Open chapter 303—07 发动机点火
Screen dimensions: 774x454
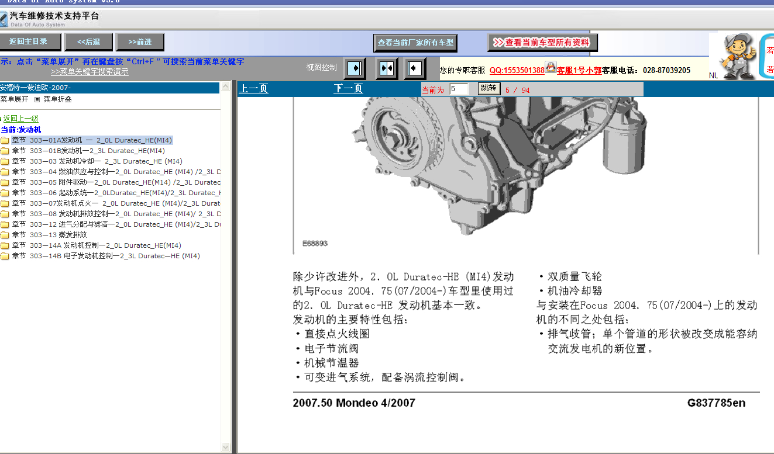pyautogui.click(x=116, y=203)
